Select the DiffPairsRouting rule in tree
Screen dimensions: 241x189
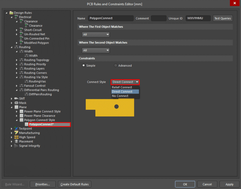[40, 94]
